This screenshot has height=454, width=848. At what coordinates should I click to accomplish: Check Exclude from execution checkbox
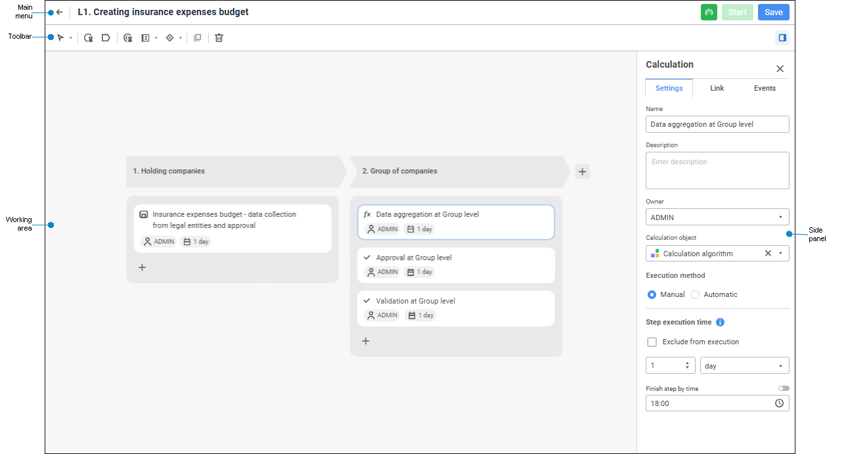pyautogui.click(x=652, y=342)
